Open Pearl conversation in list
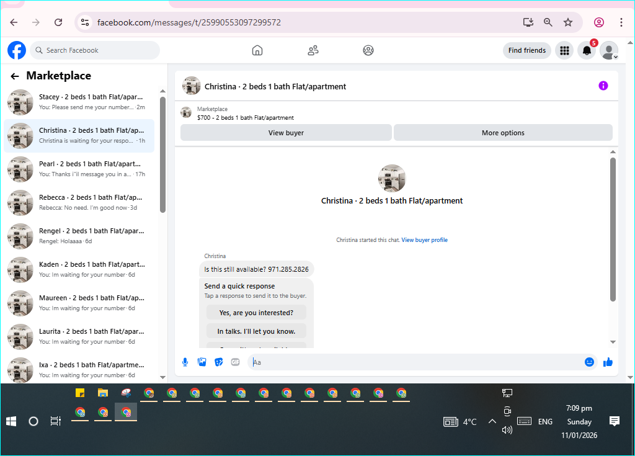 [x=79, y=169]
